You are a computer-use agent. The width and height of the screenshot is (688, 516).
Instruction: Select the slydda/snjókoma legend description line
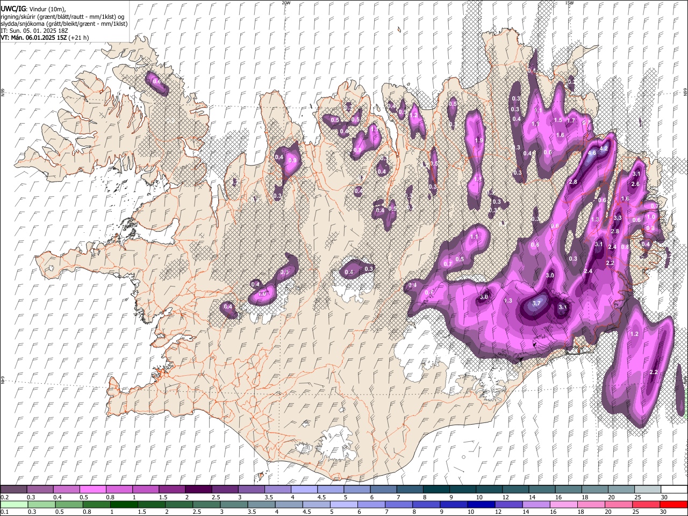(64, 24)
